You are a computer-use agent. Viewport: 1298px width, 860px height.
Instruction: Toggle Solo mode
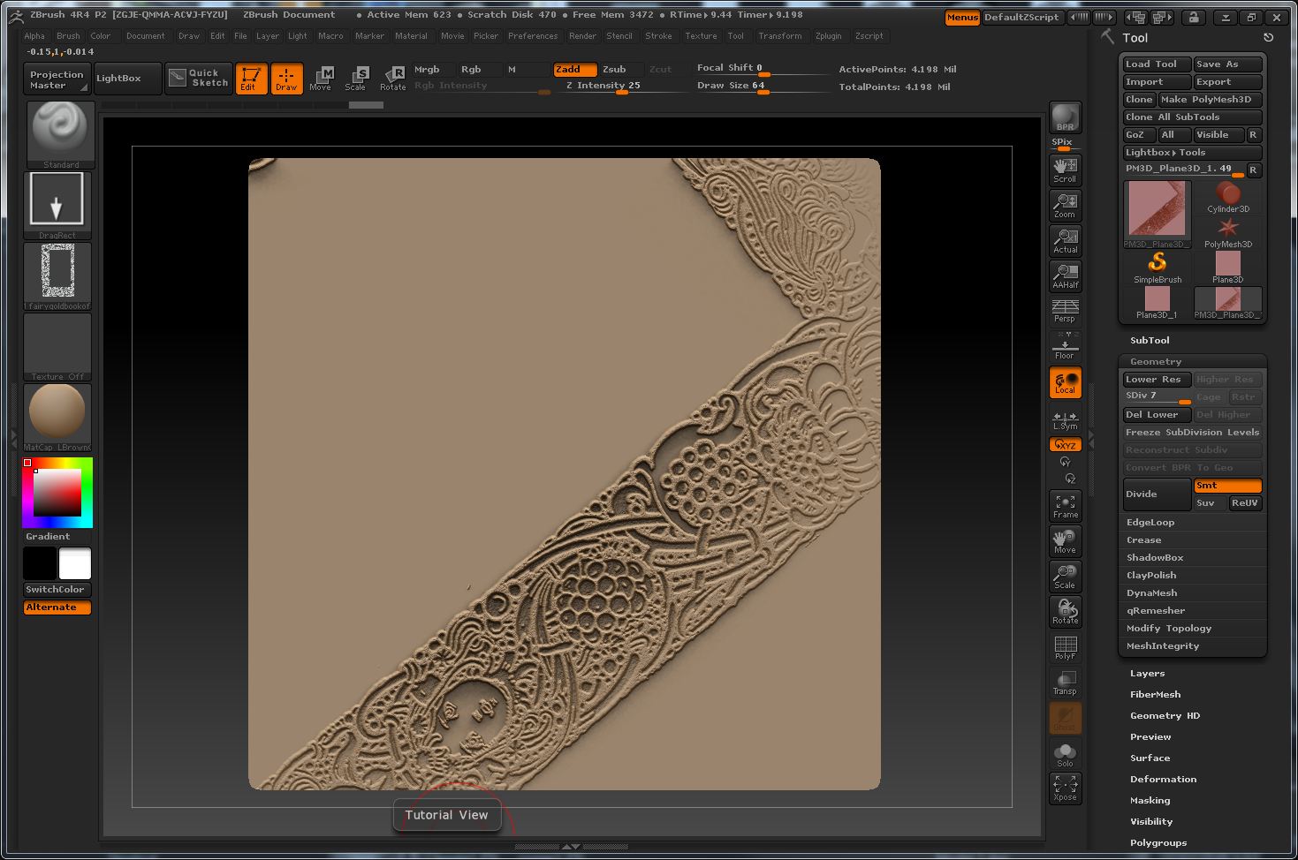coord(1066,753)
